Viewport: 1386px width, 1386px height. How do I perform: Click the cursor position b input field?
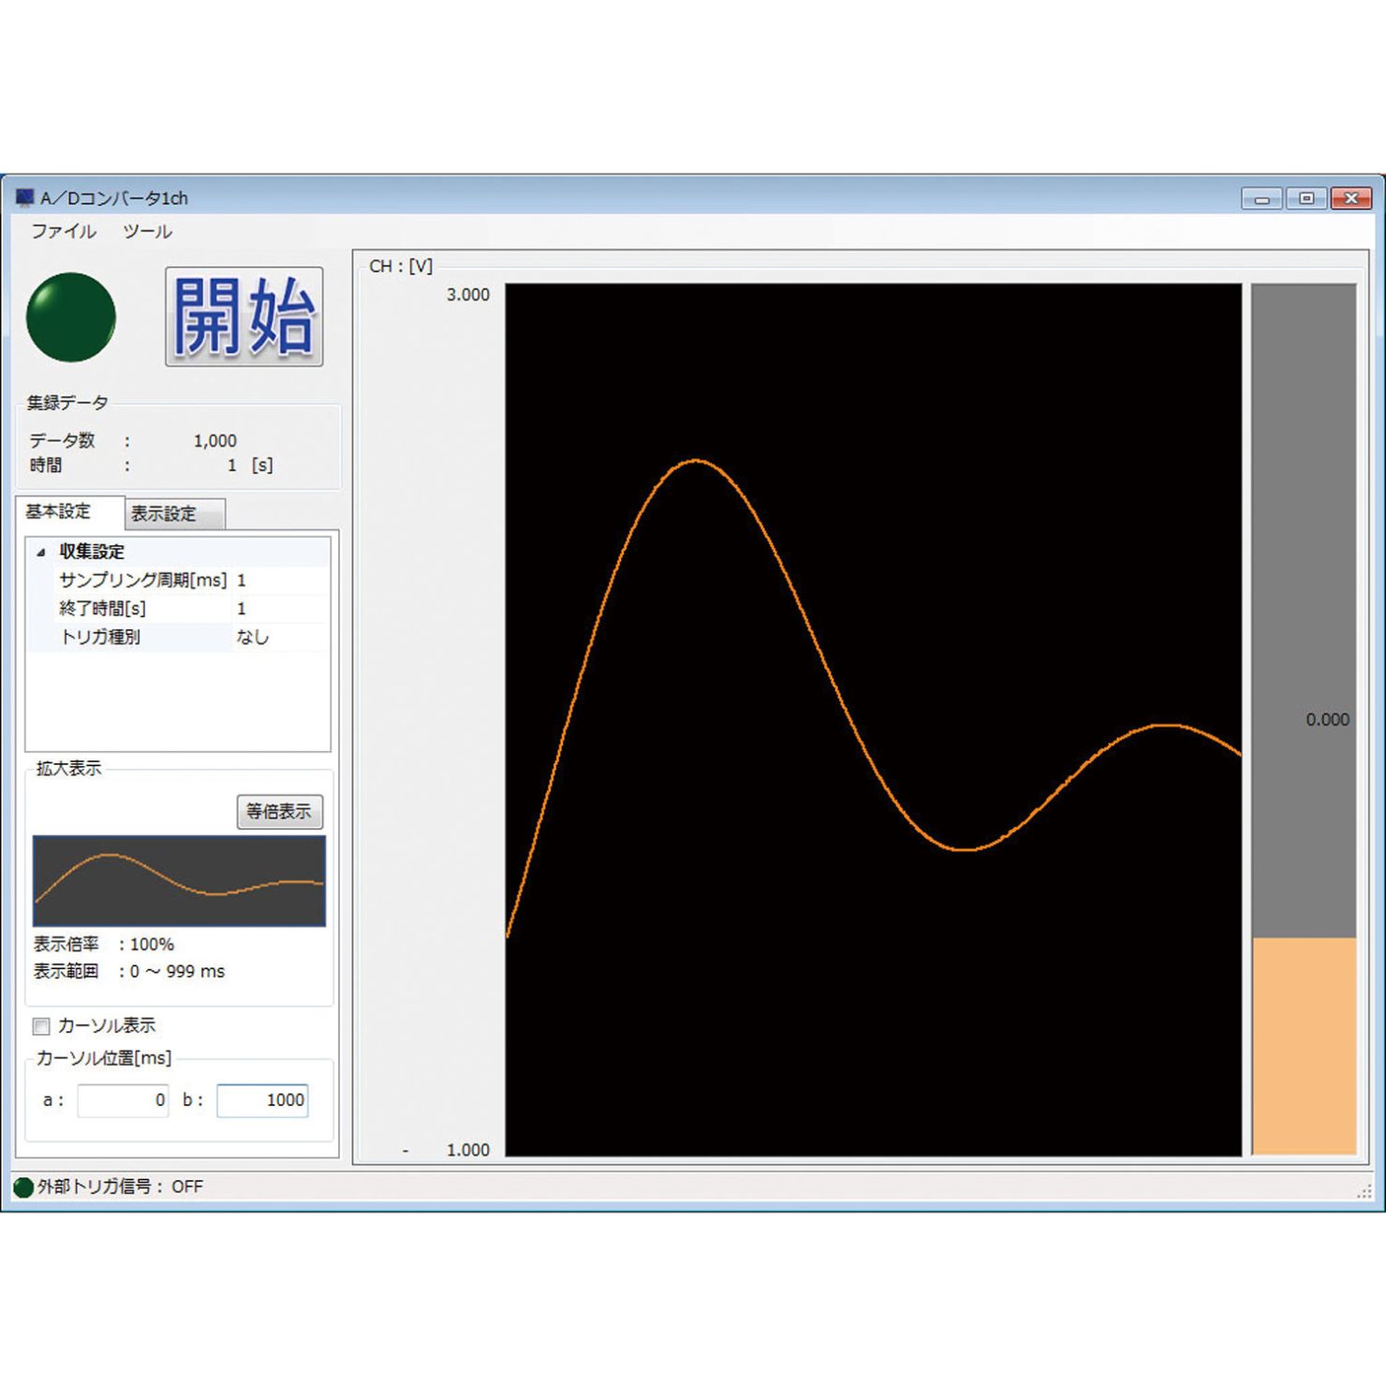coord(262,1100)
